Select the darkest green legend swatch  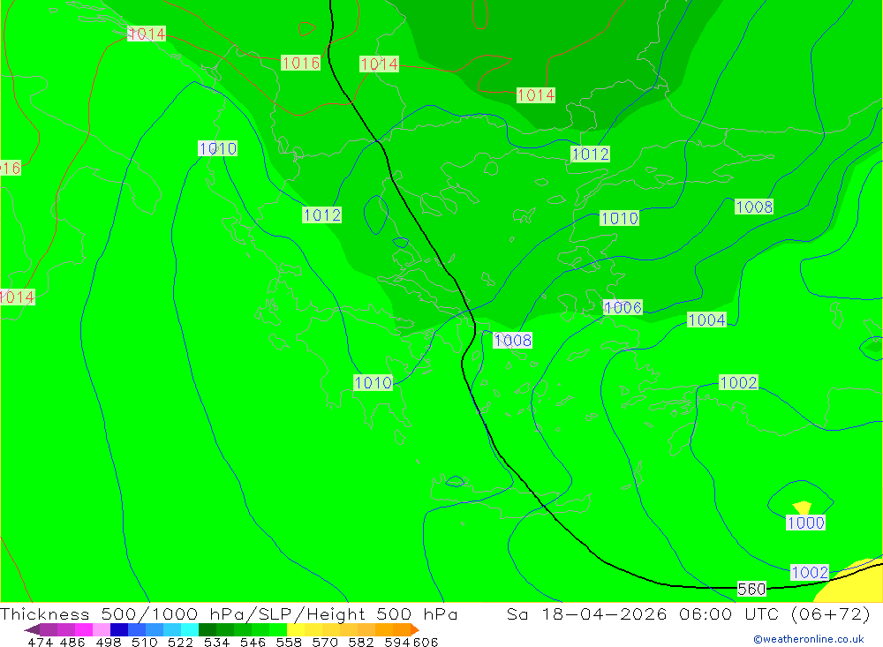coord(208,629)
